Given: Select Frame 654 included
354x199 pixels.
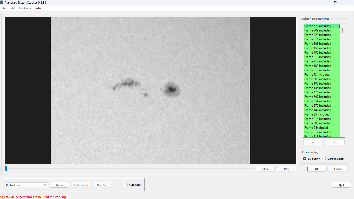Looking at the screenshot, I should pos(322,101).
